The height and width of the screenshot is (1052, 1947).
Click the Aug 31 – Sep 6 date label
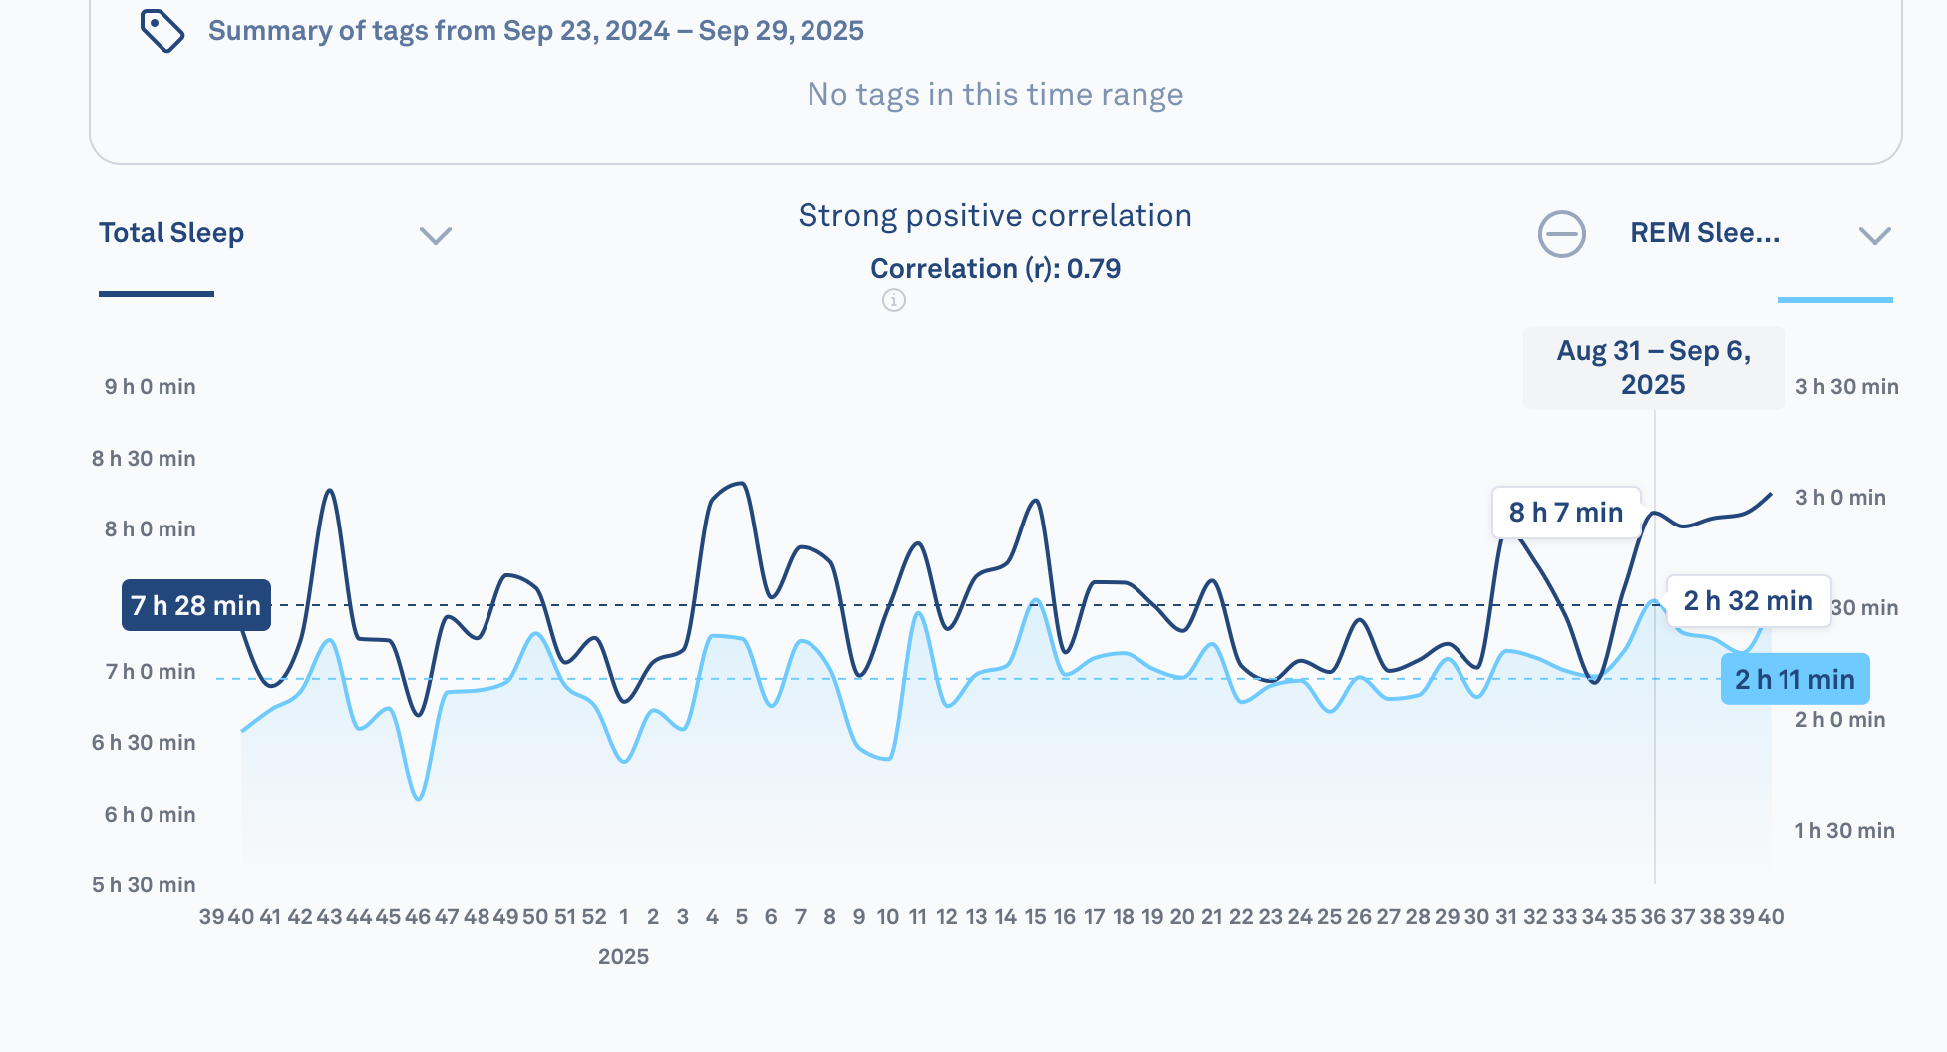(x=1653, y=367)
